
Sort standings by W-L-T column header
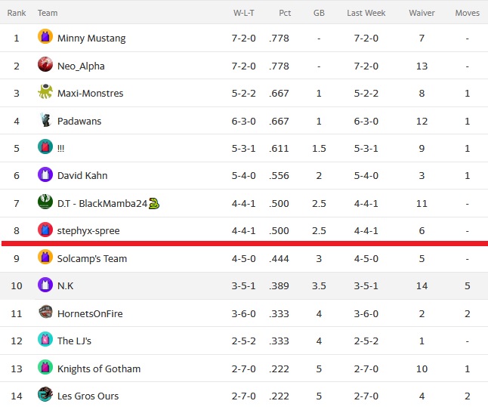click(x=244, y=13)
